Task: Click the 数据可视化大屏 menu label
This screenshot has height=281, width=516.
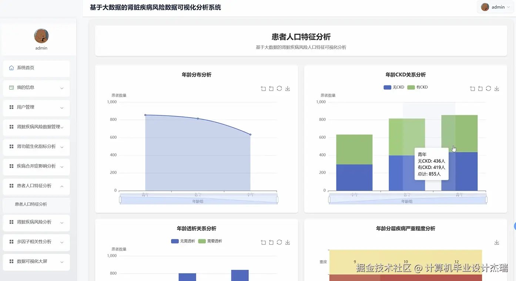Action: tap(32, 261)
